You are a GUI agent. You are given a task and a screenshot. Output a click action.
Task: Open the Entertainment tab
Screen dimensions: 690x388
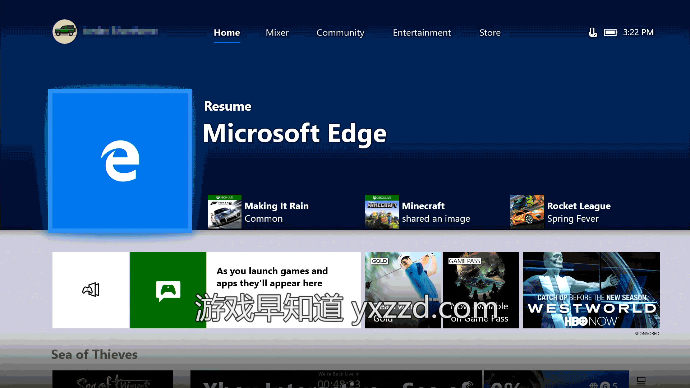click(422, 33)
